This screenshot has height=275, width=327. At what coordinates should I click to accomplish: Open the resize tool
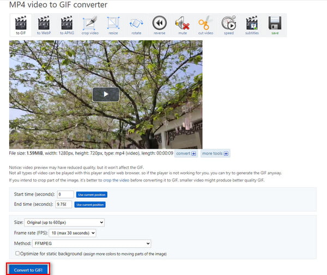(113, 25)
